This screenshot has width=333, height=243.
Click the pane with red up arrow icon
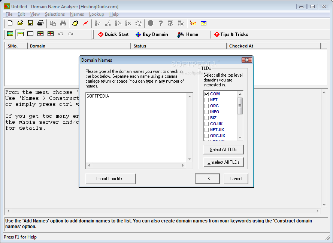[x=51, y=34]
